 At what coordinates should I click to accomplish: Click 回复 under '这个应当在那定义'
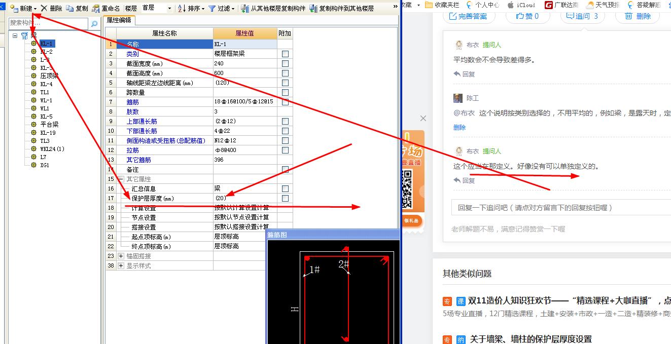[x=464, y=180]
